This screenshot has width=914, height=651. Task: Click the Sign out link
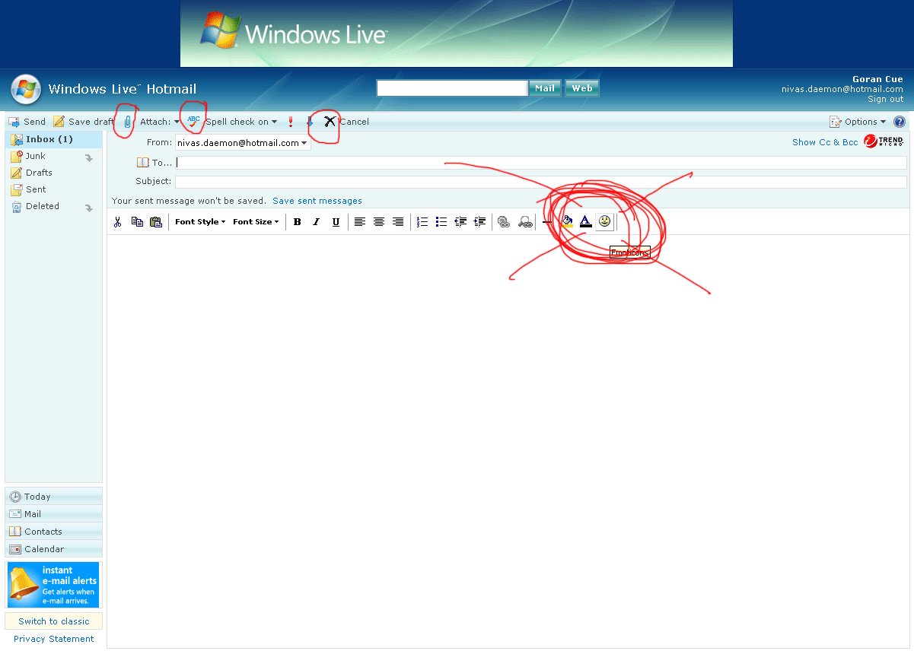(x=886, y=100)
